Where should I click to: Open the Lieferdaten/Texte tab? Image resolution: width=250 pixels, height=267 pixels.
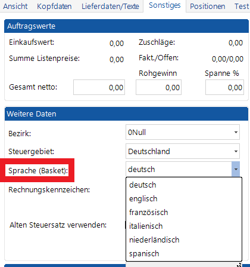110,7
